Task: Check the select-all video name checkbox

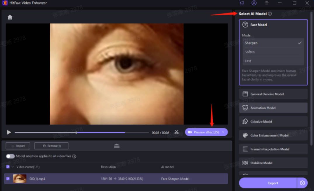Action: tap(8, 167)
